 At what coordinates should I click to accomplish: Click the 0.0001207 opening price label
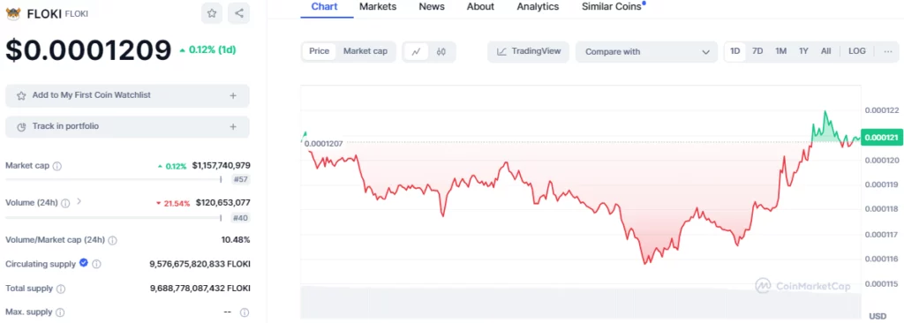tap(323, 144)
